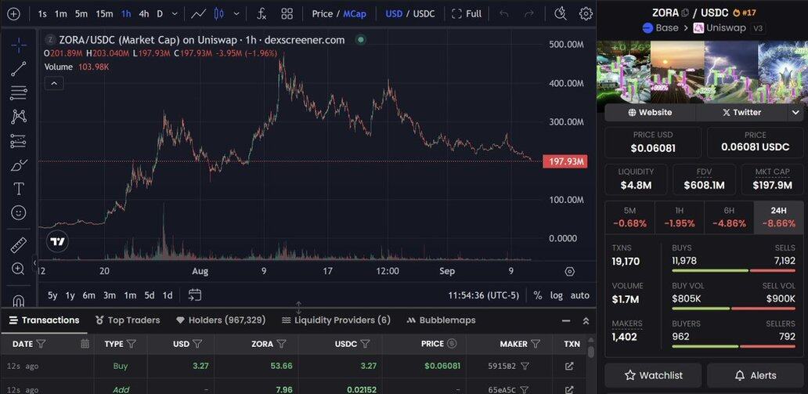Select the Text annotation tool
The height and width of the screenshot is (394, 808).
click(x=19, y=189)
